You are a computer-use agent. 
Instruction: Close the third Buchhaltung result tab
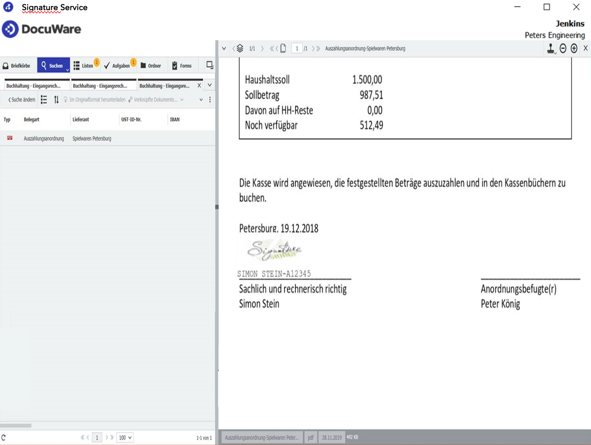[x=199, y=85]
